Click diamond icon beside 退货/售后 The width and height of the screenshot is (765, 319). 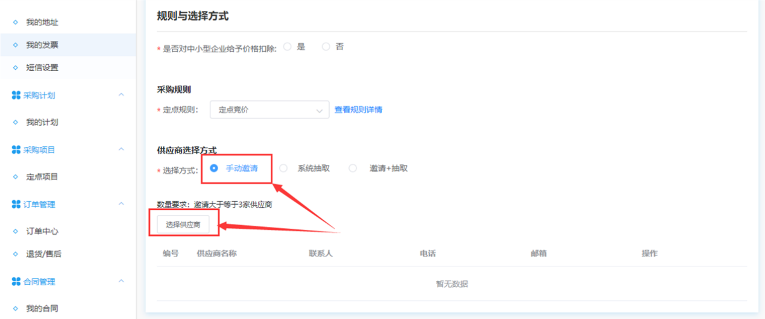click(16, 254)
